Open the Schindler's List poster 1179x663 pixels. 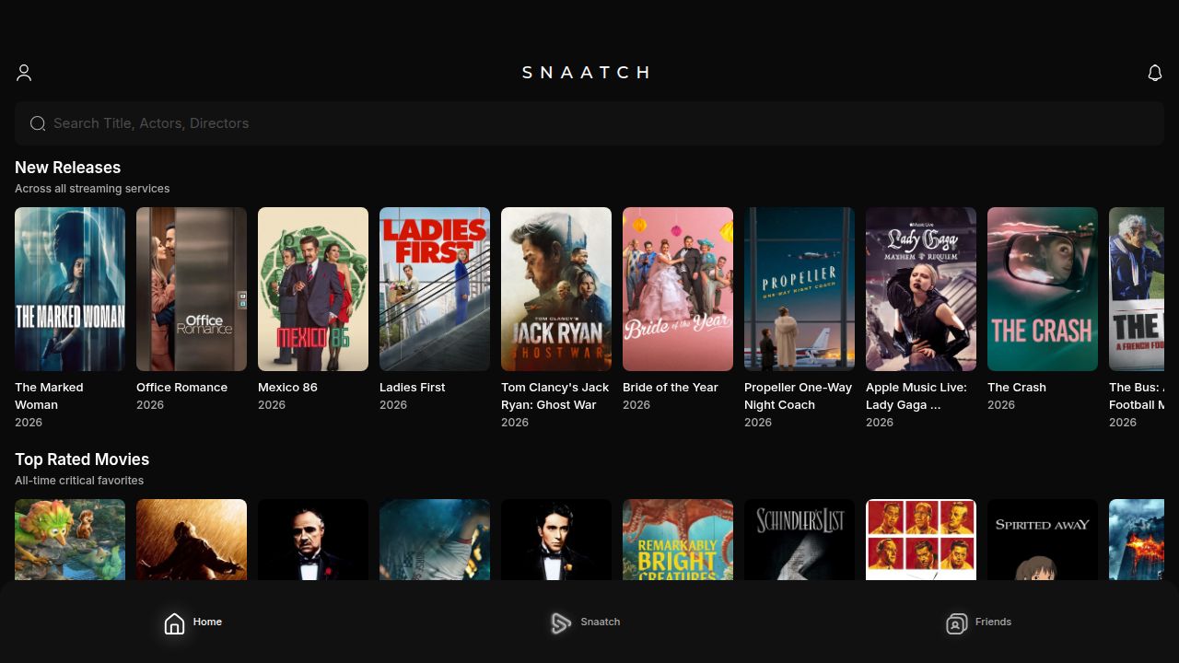[800, 540]
